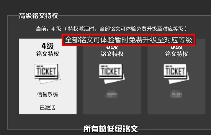The width and height of the screenshot is (211, 135).
Task: Click the TICKET icon in the middle card
Action: [x=112, y=74]
